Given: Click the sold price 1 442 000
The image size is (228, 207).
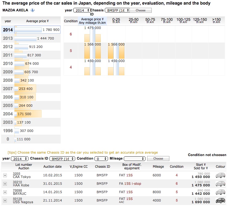Looking at the screenshot, I should tap(201, 194).
